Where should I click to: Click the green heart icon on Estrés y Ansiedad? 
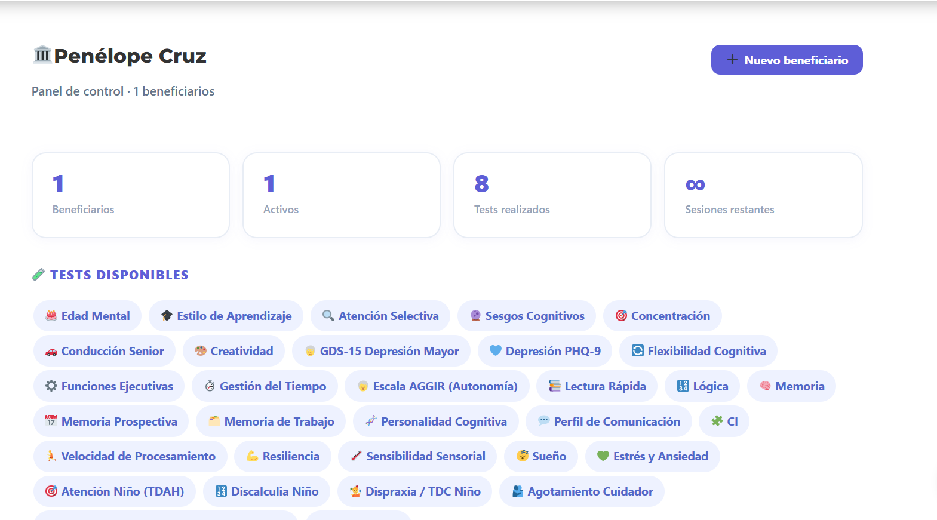603,456
